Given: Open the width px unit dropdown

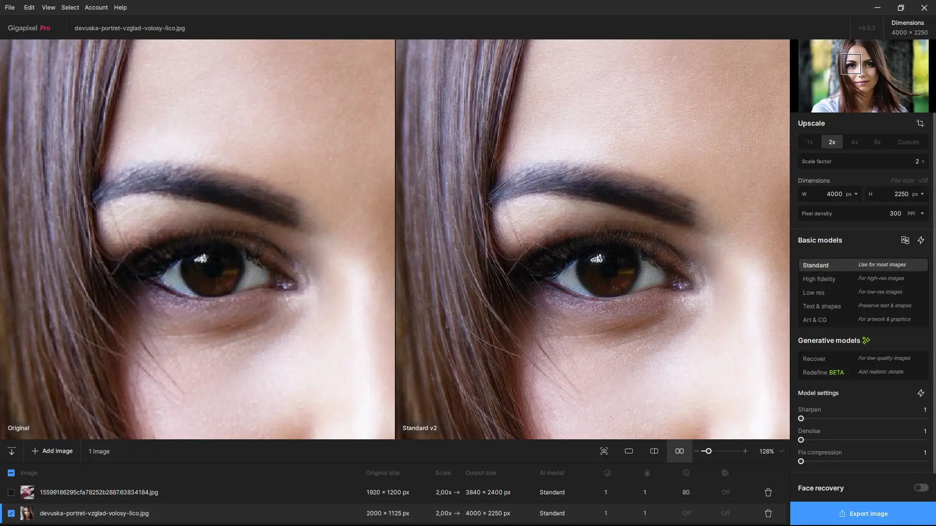Looking at the screenshot, I should [x=856, y=194].
